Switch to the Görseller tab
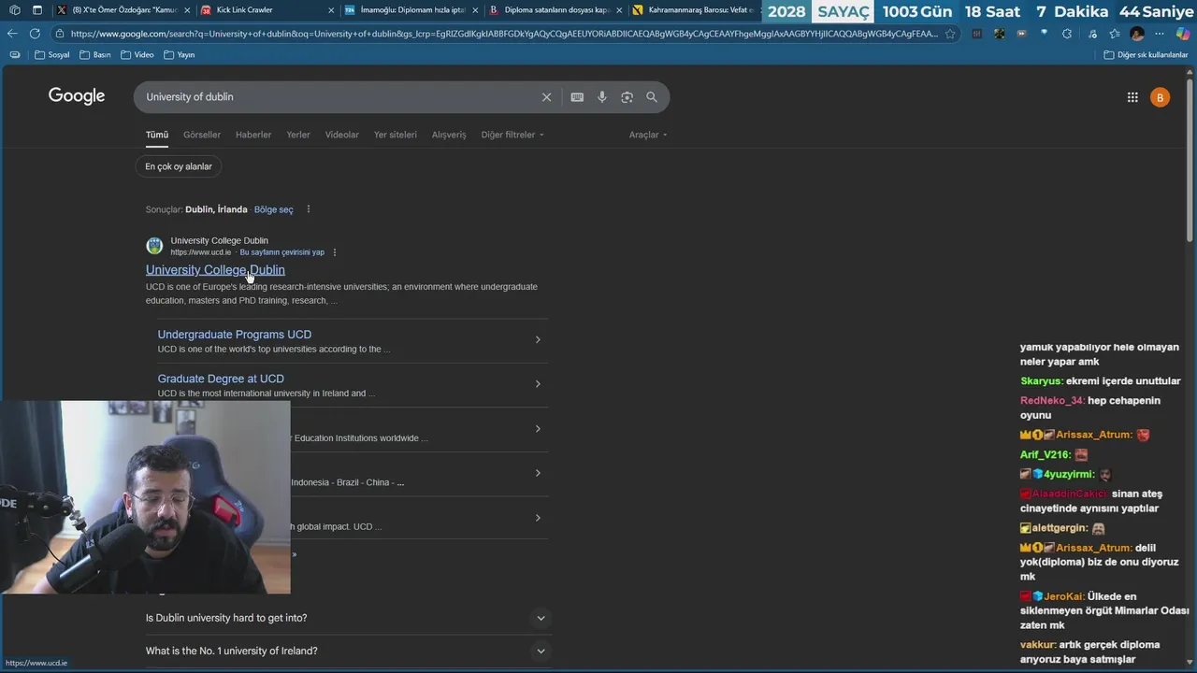This screenshot has height=673, width=1197. tap(202, 135)
